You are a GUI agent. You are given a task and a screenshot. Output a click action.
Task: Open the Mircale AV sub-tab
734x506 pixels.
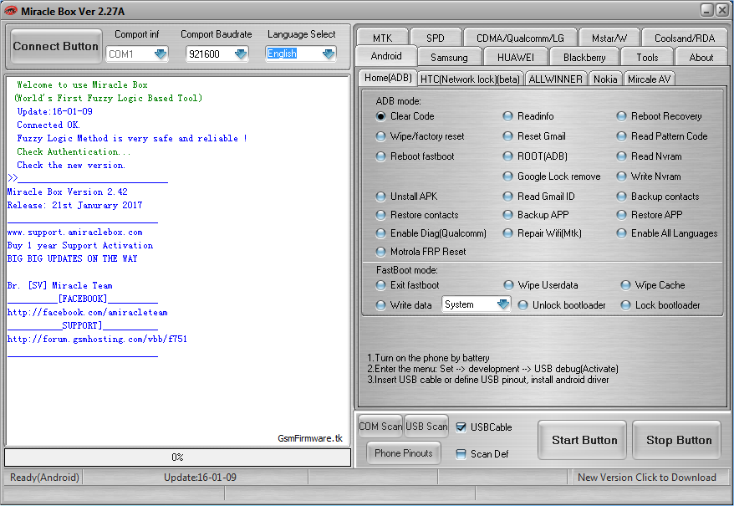650,79
